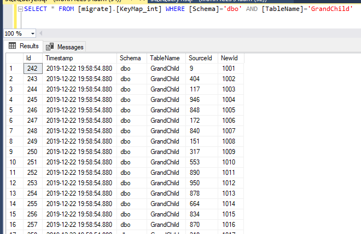361x234 pixels.
Task: Click the query editor's horizontal scrollbar
Action: (x=191, y=33)
